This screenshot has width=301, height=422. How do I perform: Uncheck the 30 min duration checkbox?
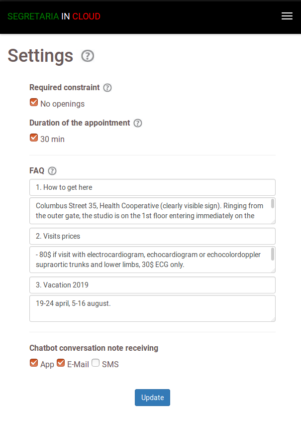coord(34,138)
